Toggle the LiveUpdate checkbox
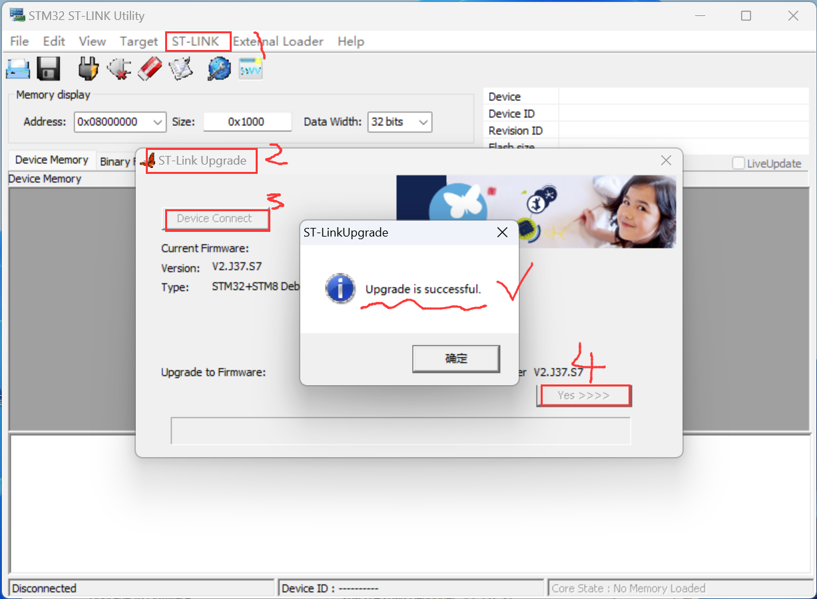The width and height of the screenshot is (817, 599). tap(738, 164)
